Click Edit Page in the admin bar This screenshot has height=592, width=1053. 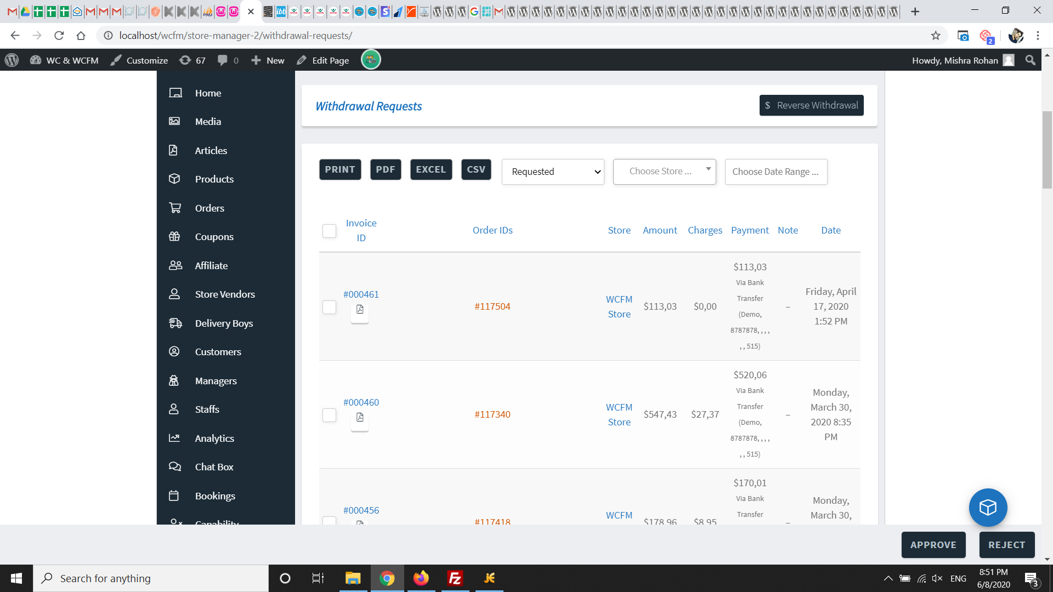323,60
